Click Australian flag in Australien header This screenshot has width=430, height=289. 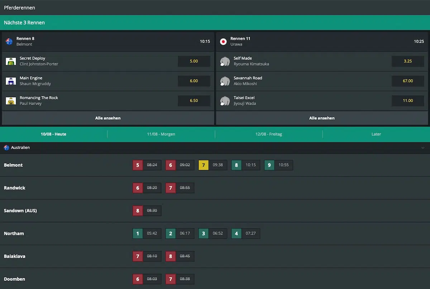click(x=6, y=148)
